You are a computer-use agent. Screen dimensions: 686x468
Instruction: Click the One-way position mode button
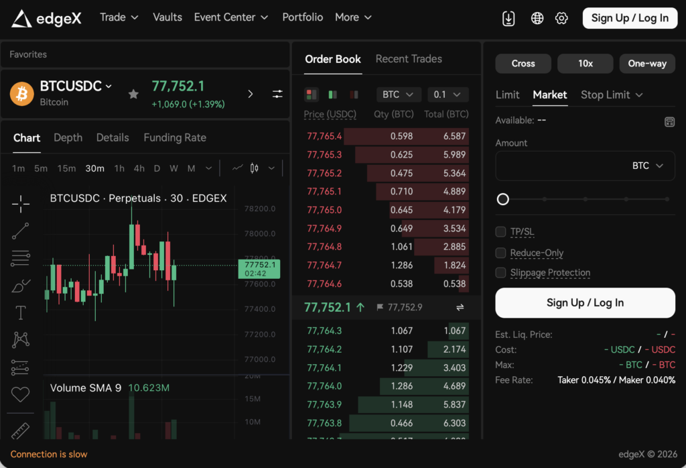click(648, 64)
